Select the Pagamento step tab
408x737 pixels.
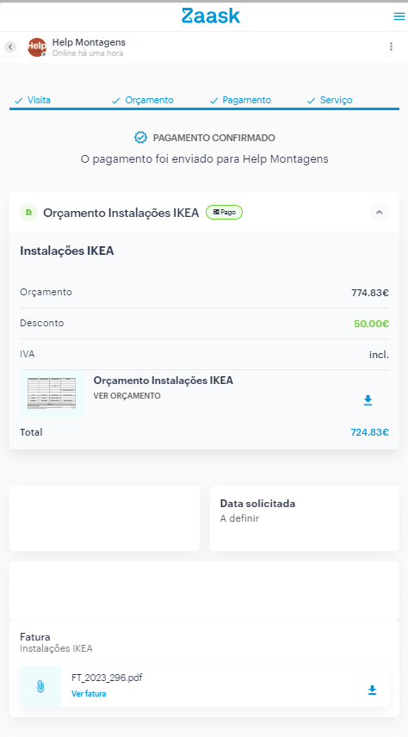240,100
